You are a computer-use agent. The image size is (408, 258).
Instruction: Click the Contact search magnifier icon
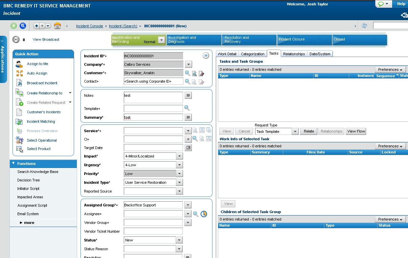pyautogui.click(x=187, y=81)
